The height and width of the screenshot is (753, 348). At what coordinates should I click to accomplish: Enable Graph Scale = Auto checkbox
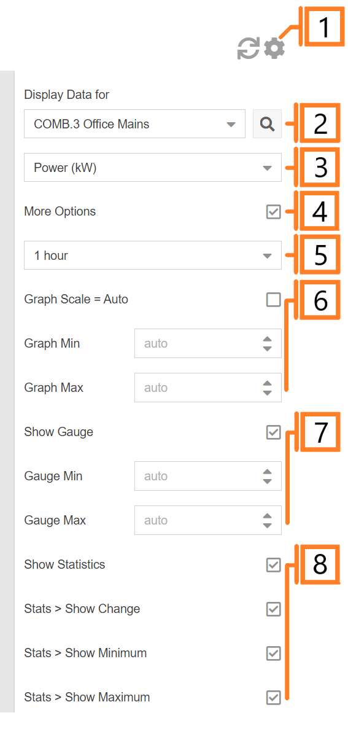(274, 300)
